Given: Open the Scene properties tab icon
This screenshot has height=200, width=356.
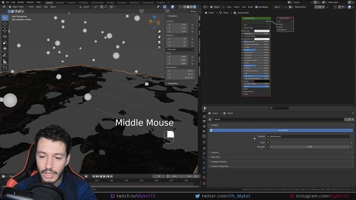Looking at the screenshot, I should point(204,131).
